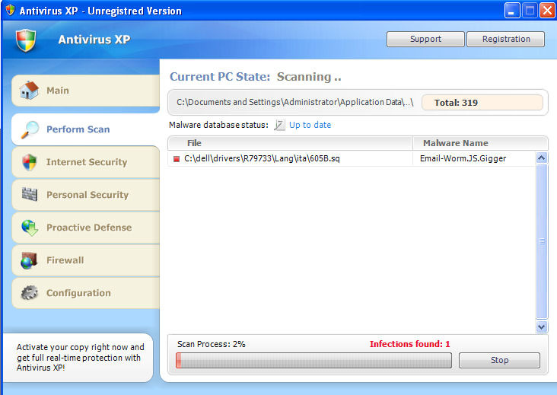This screenshot has width=557, height=395.
Task: Click the malware database status pencil icon
Action: coord(279,125)
